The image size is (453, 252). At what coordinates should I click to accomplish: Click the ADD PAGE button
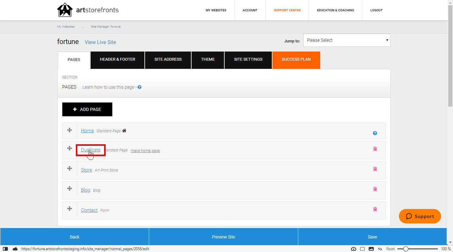[87, 109]
